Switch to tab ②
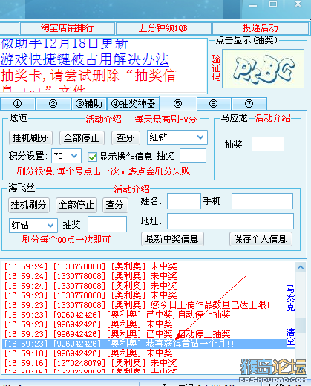 [53, 104]
